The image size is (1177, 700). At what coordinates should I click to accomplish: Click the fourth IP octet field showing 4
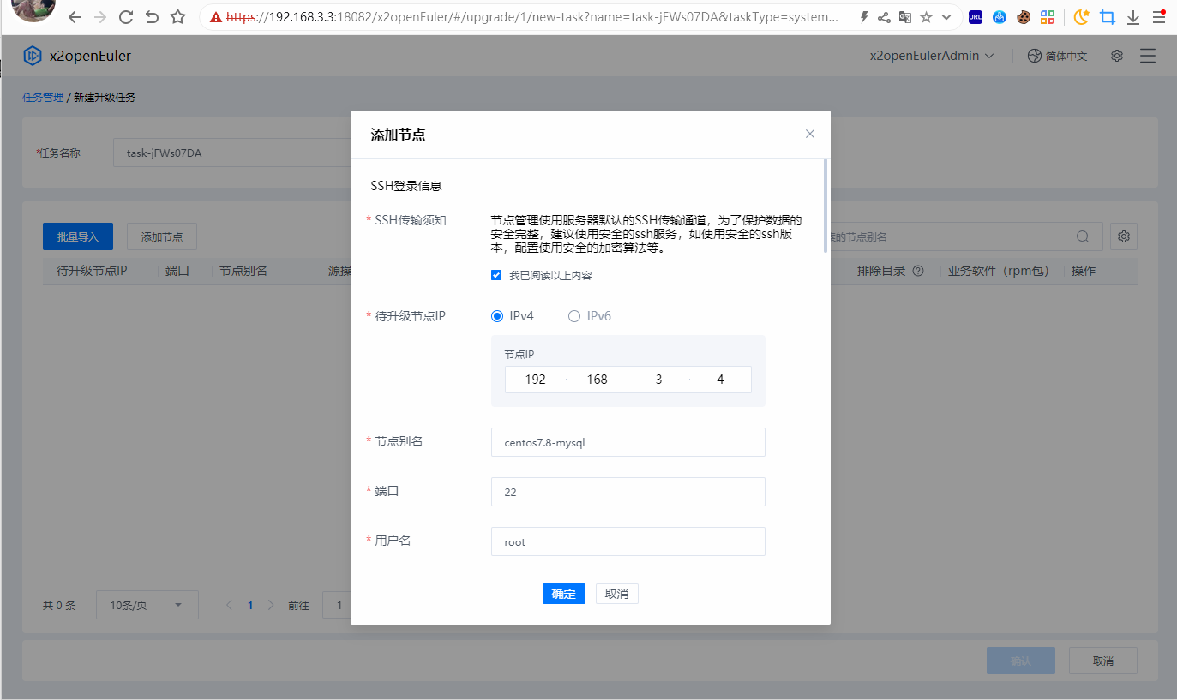coord(720,380)
